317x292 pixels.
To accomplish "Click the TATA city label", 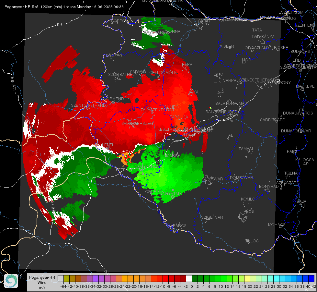I will click(x=257, y=30).
